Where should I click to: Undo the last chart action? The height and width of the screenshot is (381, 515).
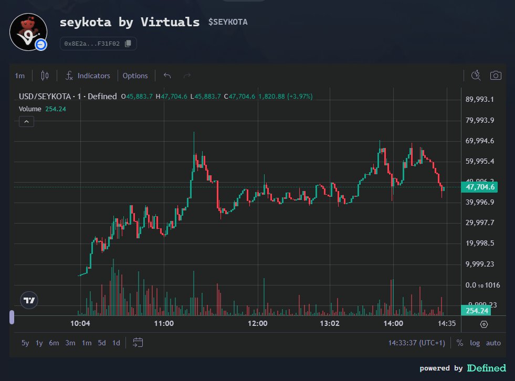pyautogui.click(x=167, y=76)
